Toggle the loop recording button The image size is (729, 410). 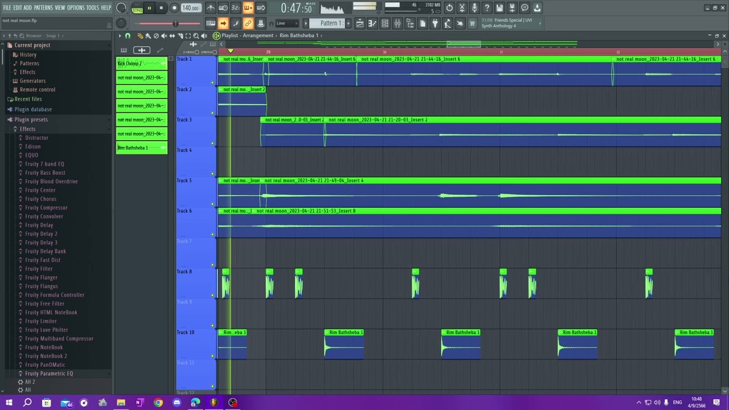[x=260, y=7]
